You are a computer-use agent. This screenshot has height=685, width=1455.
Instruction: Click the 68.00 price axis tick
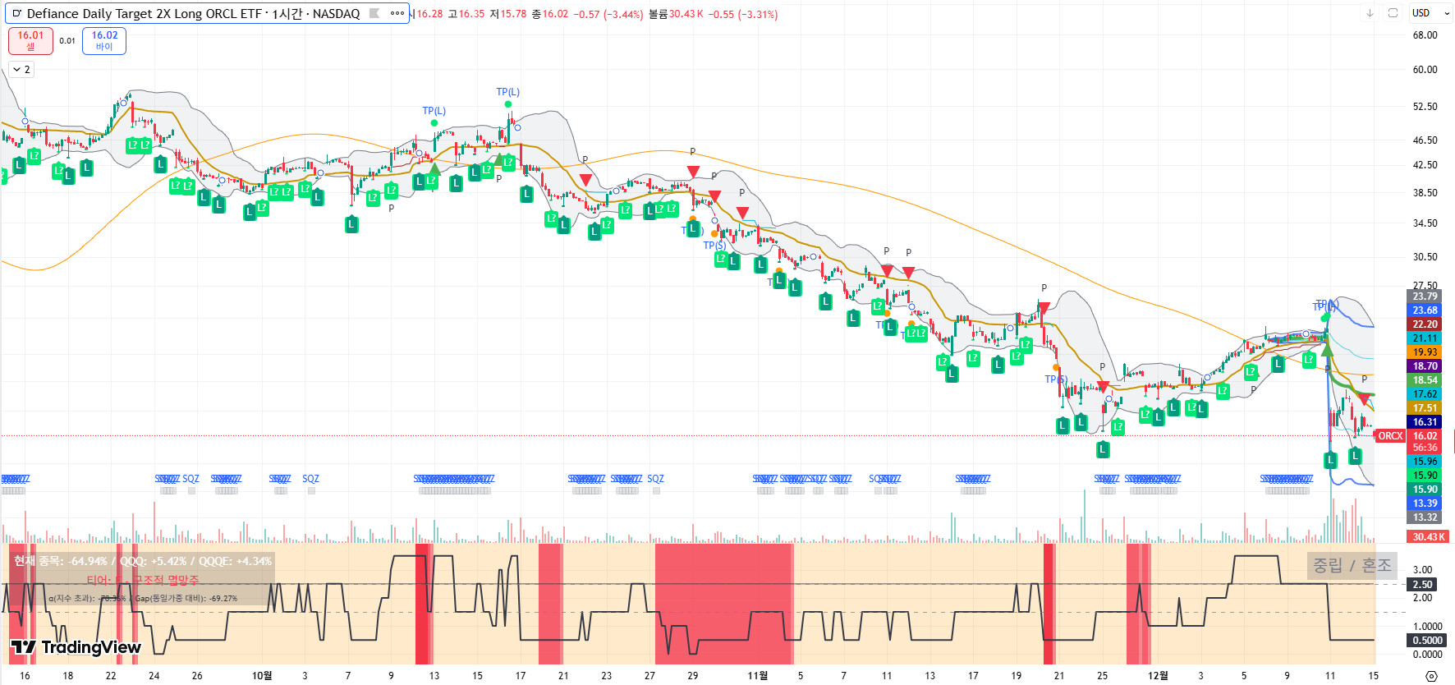[x=1425, y=35]
